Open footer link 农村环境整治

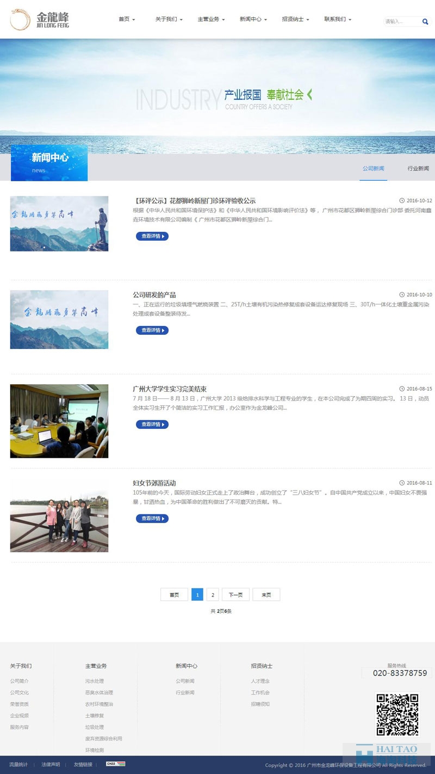point(99,704)
